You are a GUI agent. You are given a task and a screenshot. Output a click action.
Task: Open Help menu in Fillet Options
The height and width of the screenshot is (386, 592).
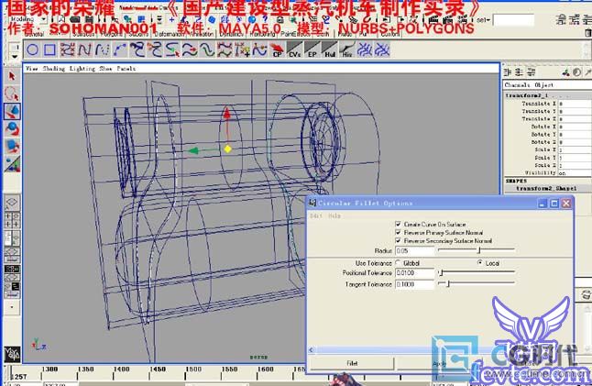pyautogui.click(x=334, y=215)
